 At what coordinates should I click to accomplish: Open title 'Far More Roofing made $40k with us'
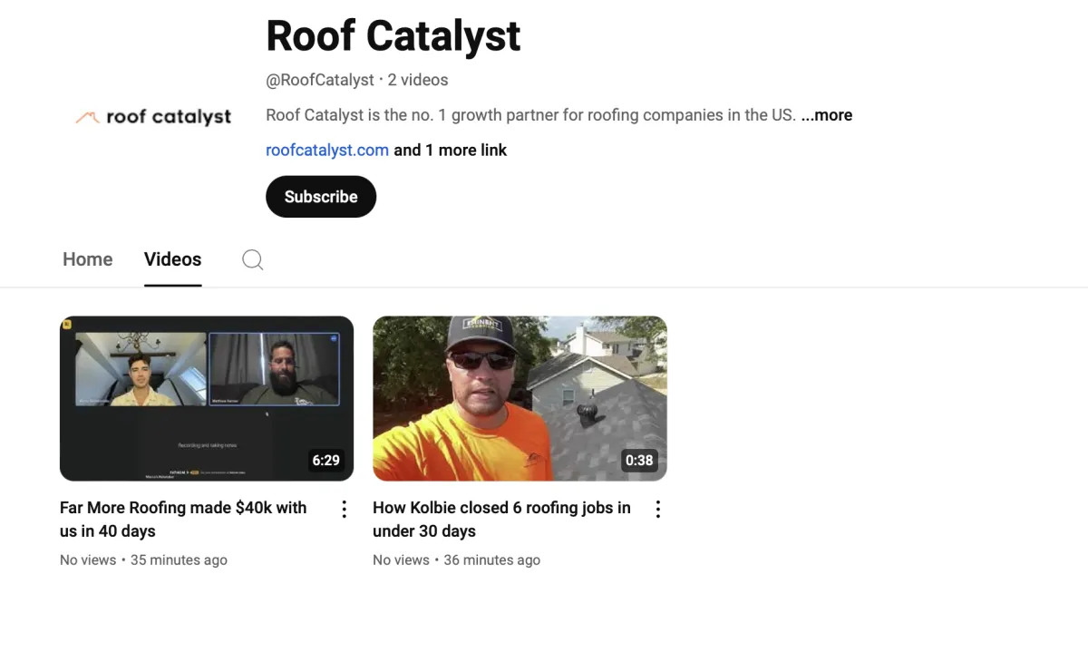pyautogui.click(x=183, y=520)
